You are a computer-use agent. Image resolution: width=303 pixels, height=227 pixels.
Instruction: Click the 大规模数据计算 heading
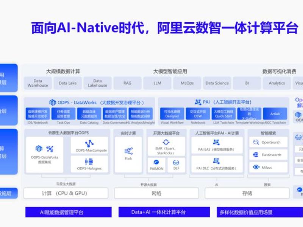pos(63,72)
